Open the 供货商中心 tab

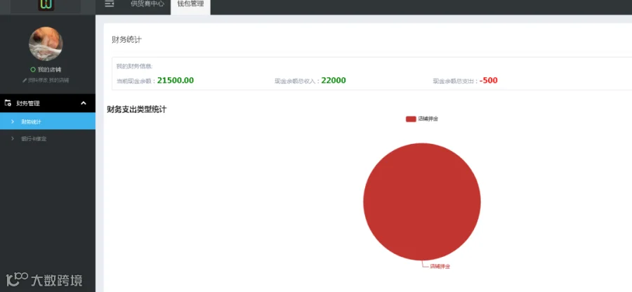click(x=147, y=4)
